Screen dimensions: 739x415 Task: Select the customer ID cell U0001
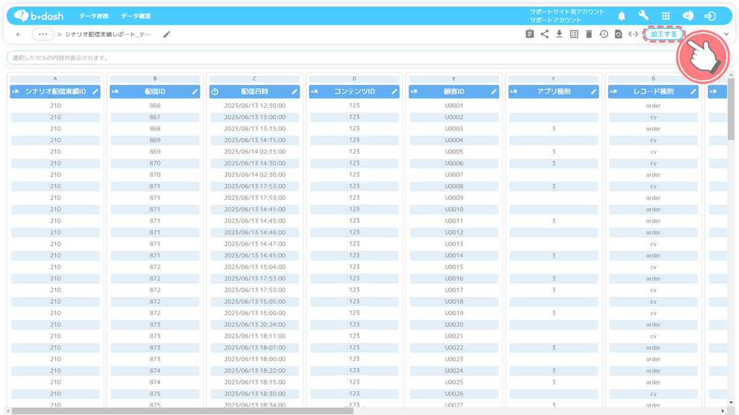[x=454, y=105]
